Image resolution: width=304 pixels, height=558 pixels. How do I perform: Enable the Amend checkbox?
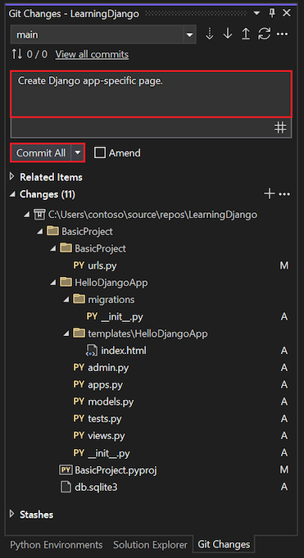tap(100, 153)
